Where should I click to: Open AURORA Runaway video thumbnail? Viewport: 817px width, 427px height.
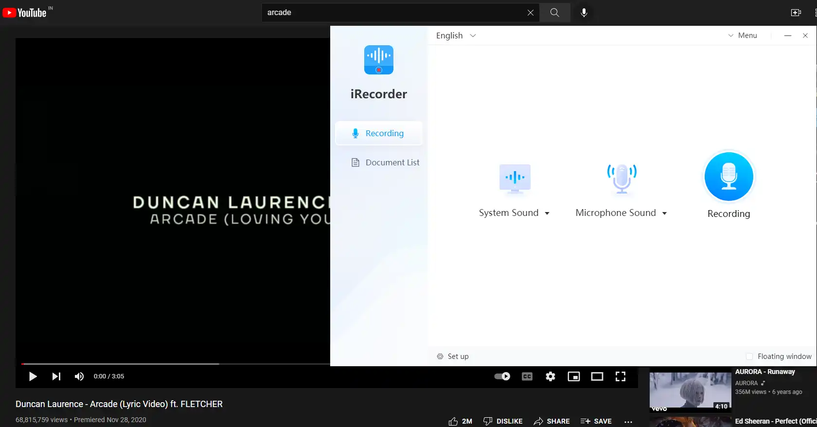point(691,391)
